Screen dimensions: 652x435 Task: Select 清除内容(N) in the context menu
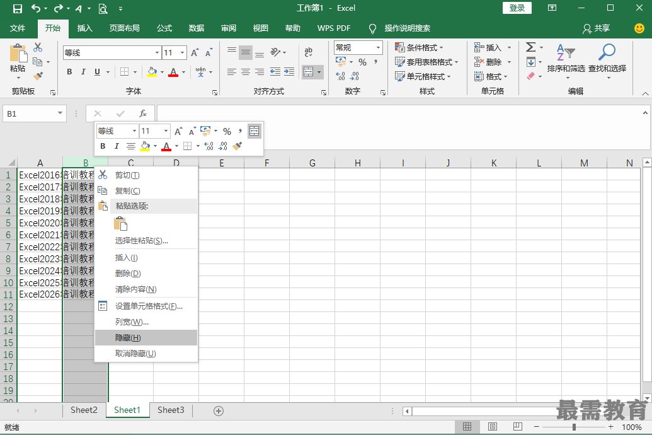[146, 289]
